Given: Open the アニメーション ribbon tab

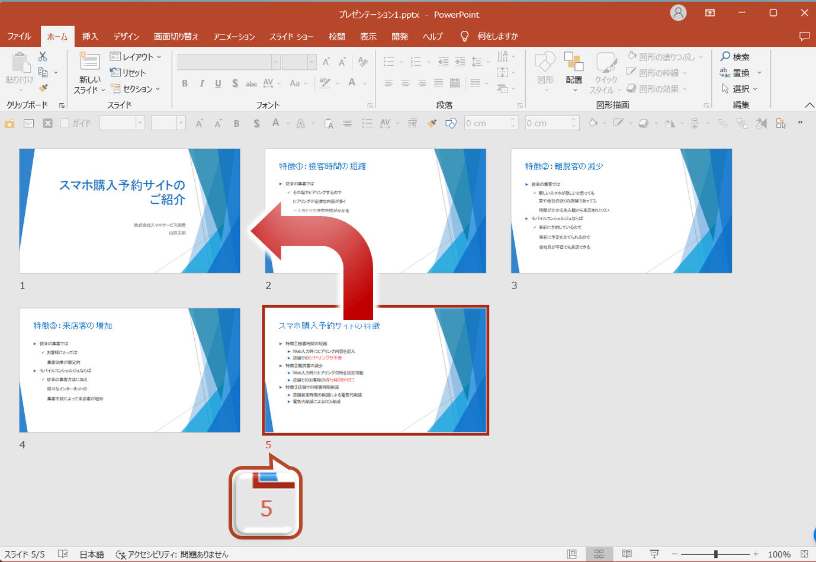Looking at the screenshot, I should [234, 36].
